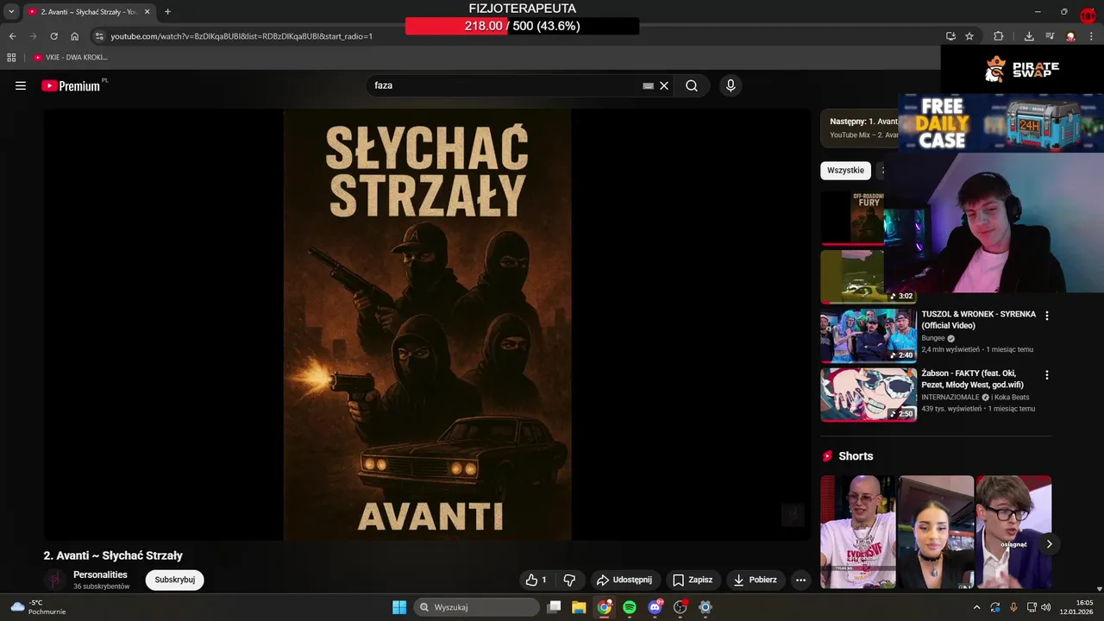Open the Shorts thumbnail labeled osiągnąć
The height and width of the screenshot is (621, 1104).
(1013, 531)
